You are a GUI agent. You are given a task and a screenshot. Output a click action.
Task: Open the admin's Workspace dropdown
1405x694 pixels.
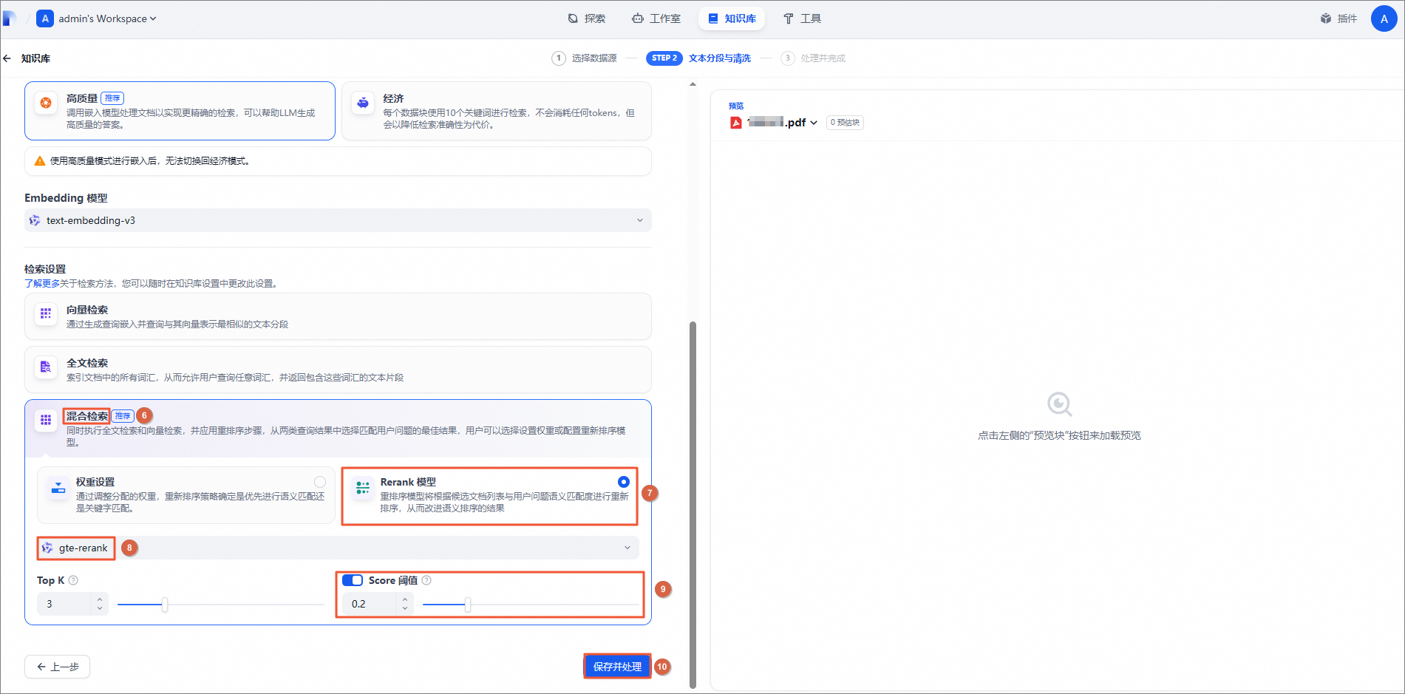pos(107,18)
